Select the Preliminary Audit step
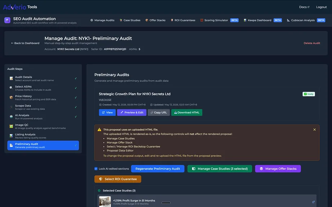 [x=43, y=145]
